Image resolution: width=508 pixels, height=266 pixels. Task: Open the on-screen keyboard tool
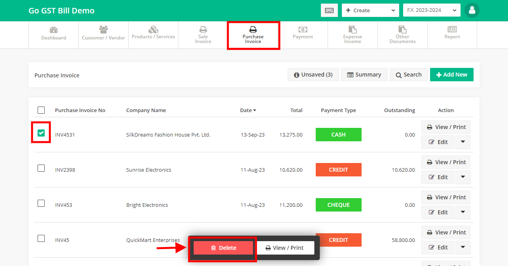point(330,10)
